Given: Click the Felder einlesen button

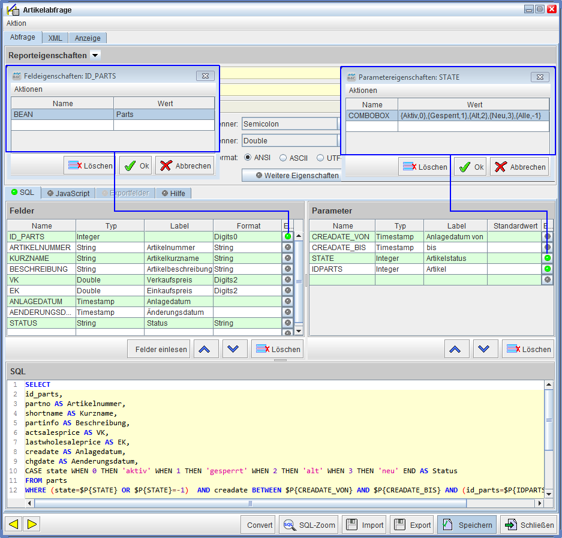Looking at the screenshot, I should tap(159, 349).
